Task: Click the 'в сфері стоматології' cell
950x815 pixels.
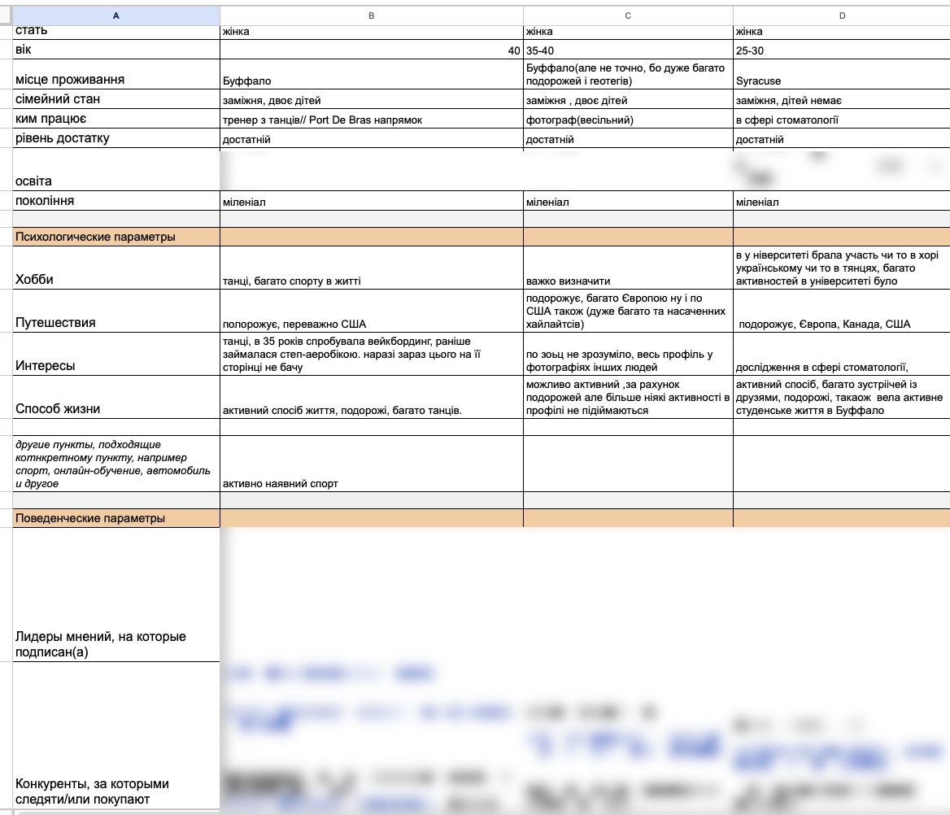Action: 842,119
